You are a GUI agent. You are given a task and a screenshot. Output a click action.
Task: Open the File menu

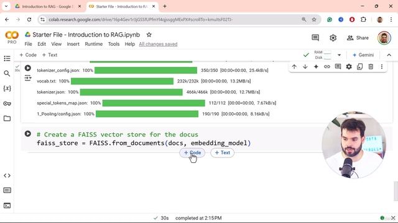click(x=28, y=44)
